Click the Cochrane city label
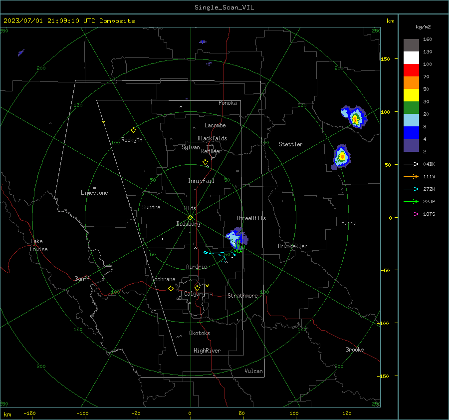The height and width of the screenshot is (420, 449). coord(163,279)
